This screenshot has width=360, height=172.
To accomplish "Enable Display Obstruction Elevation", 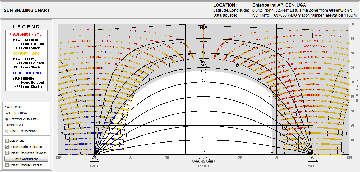I will pos(7,153).
